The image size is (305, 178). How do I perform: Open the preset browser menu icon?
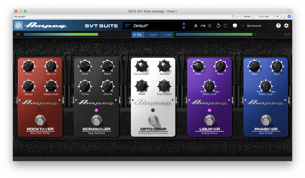(x=128, y=26)
